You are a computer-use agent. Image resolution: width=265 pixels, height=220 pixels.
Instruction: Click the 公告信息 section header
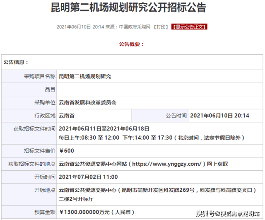tap(16, 62)
